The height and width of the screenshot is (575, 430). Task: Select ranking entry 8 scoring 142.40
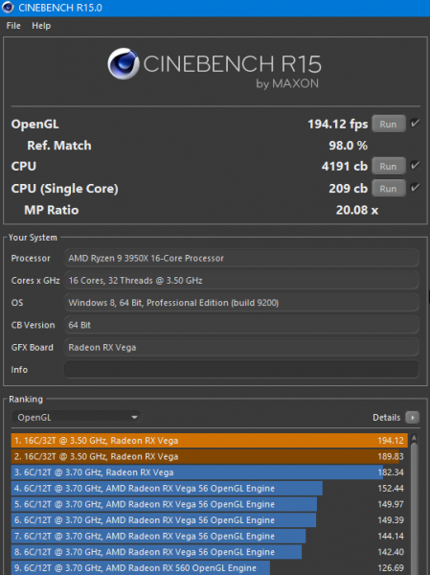(210, 552)
